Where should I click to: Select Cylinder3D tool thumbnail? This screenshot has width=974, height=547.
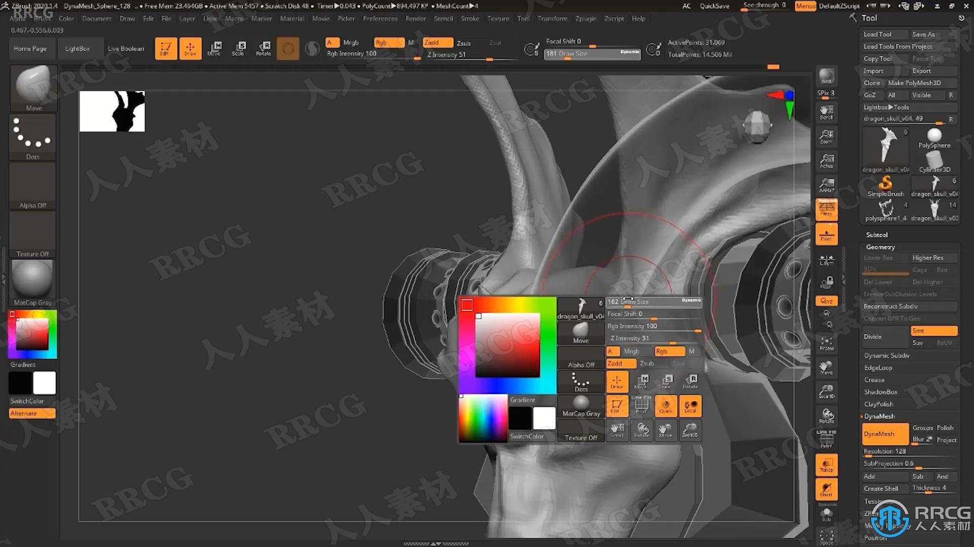934,162
